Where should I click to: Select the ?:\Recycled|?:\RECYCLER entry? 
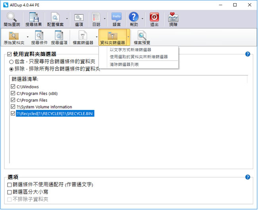pos(55,114)
